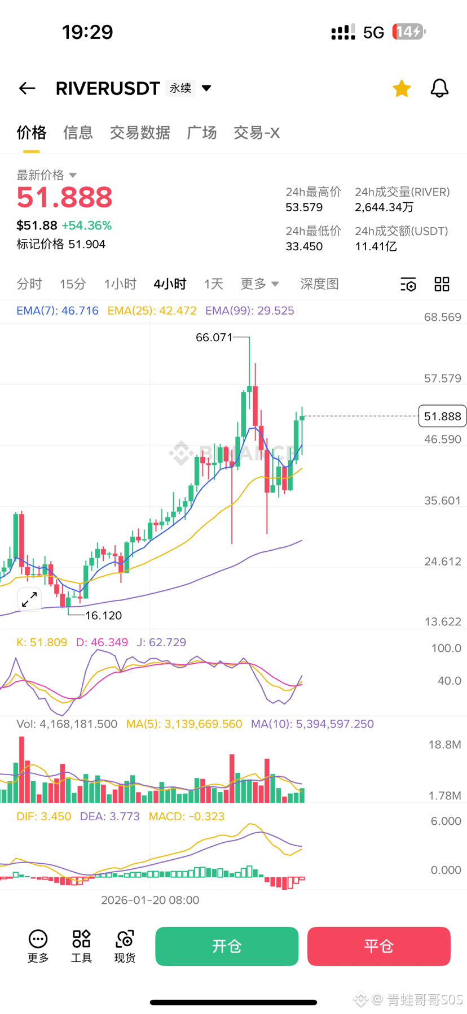Tap the +54.36% change percentage
467x1014 pixels.
point(87,225)
